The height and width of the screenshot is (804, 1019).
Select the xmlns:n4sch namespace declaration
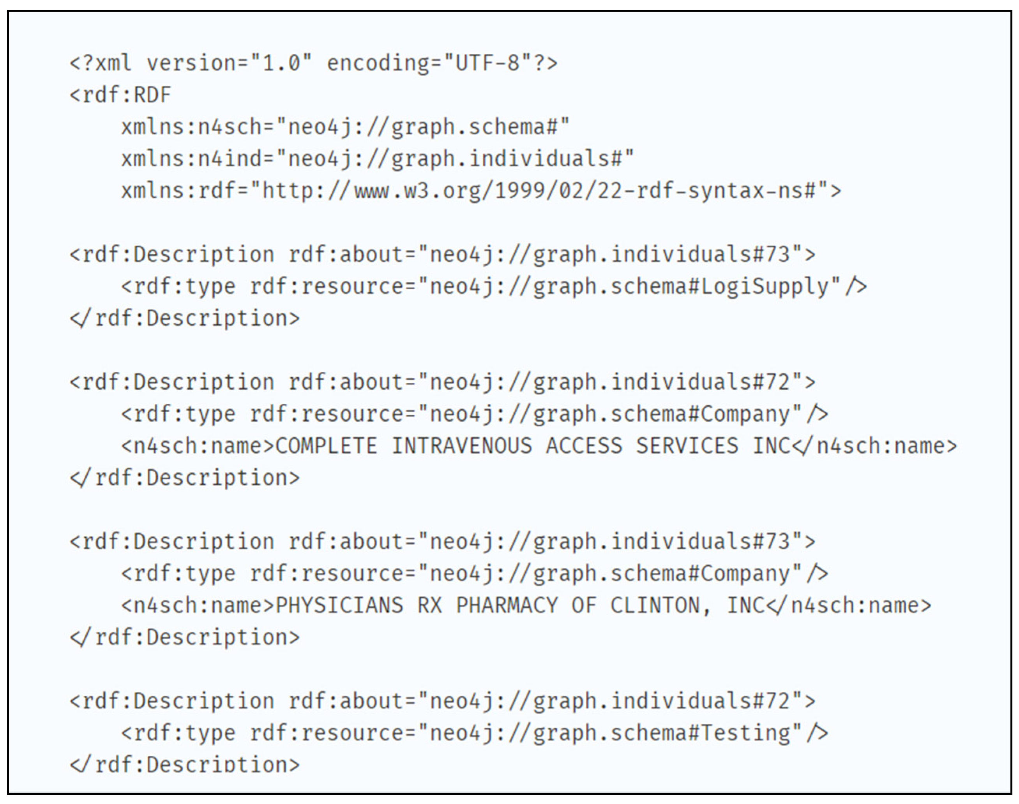345,127
